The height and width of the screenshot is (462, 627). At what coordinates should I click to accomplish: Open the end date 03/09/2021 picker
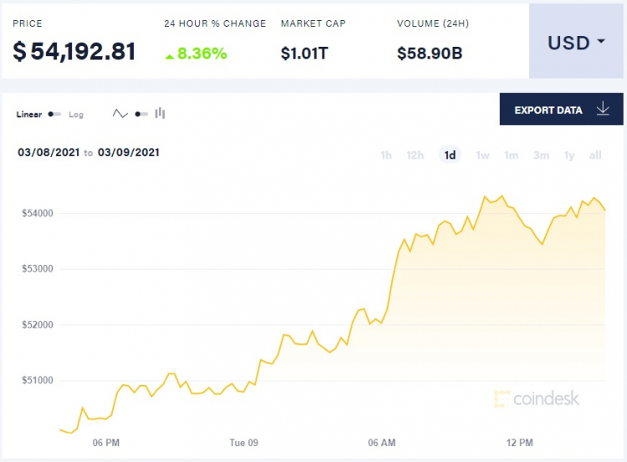tap(129, 153)
